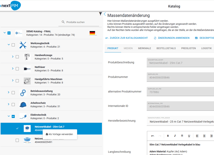Collapse the Elektrotechnik category
The height and width of the screenshot is (155, 214).
pos(9,116)
